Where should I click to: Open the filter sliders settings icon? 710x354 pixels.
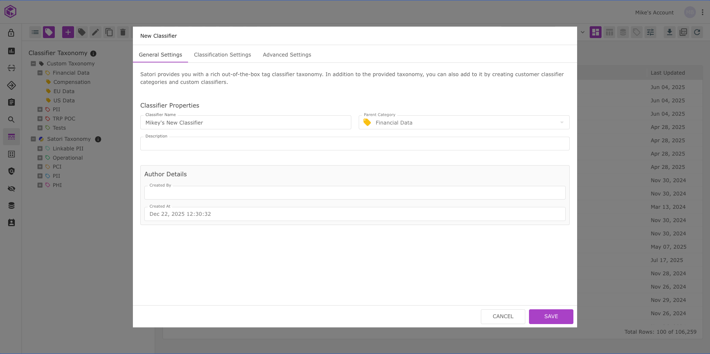tap(650, 33)
